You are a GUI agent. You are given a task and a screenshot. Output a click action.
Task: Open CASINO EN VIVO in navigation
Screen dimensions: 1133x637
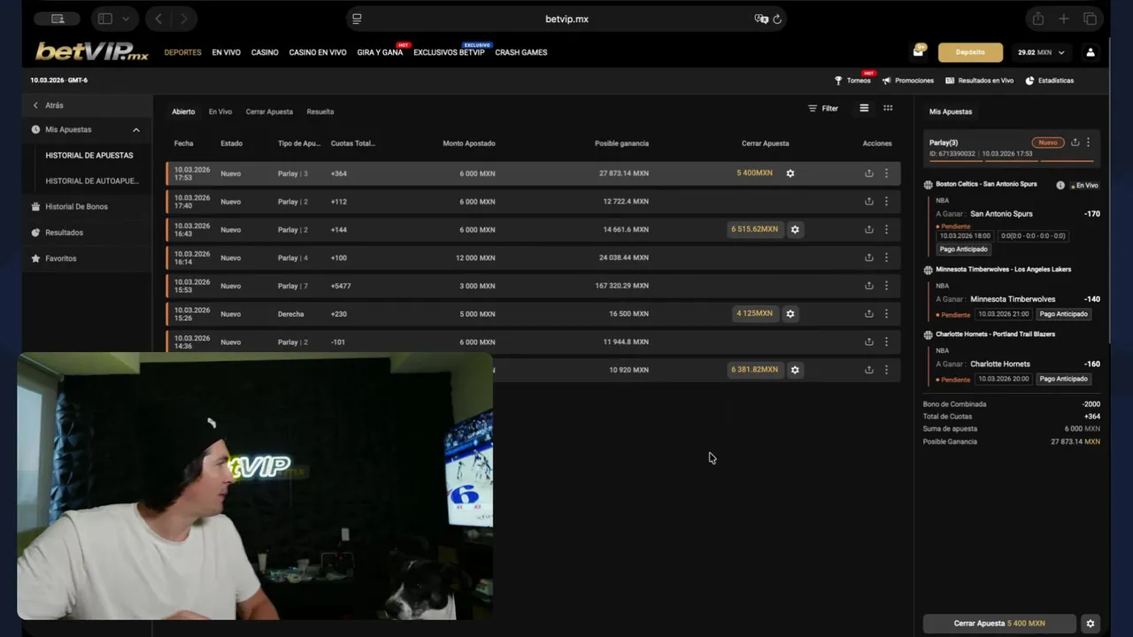coord(318,52)
